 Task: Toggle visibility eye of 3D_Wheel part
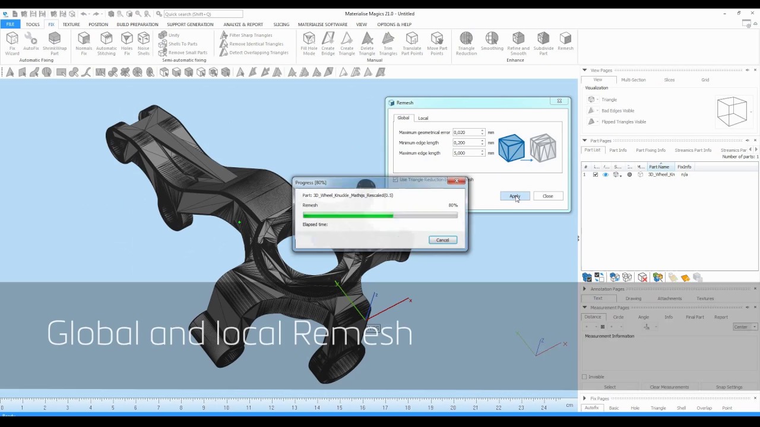click(606, 174)
